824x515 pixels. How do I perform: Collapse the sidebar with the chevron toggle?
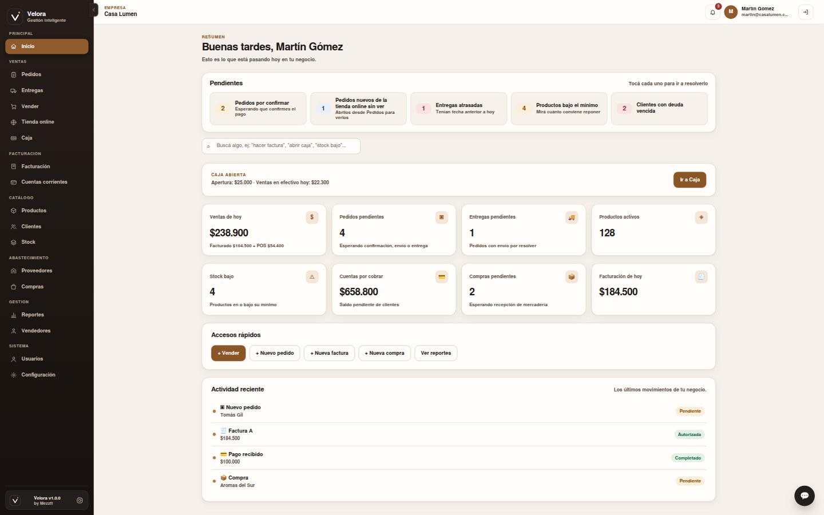[94, 10]
